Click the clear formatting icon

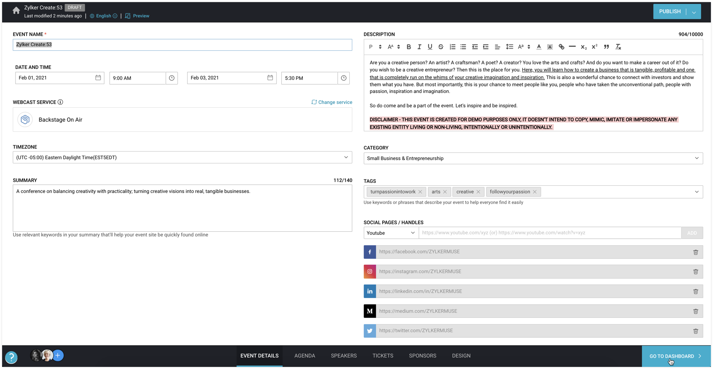tap(618, 47)
